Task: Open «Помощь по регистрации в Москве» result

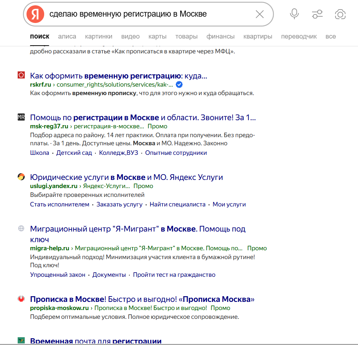Action: coord(143,117)
